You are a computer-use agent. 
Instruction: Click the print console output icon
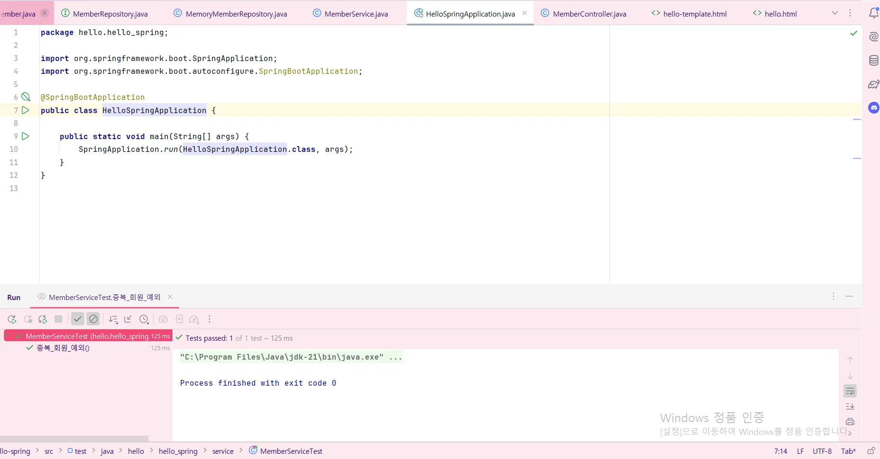(850, 422)
